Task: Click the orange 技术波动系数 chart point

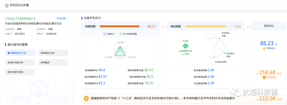Action: pos(219,38)
